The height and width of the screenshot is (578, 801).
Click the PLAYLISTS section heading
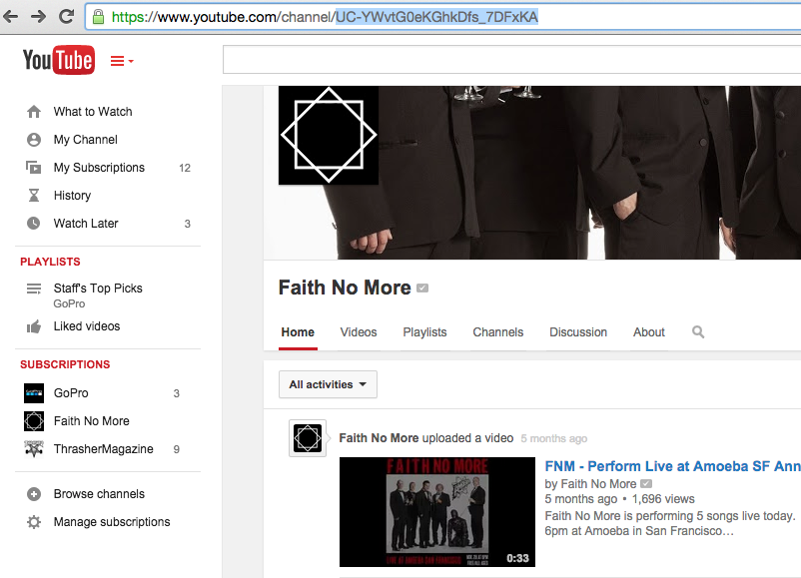point(50,262)
